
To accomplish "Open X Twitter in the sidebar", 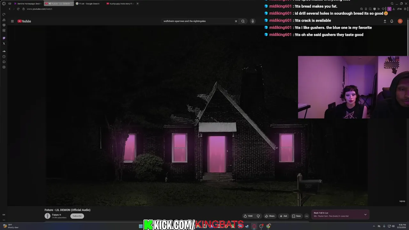I will tap(4, 43).
